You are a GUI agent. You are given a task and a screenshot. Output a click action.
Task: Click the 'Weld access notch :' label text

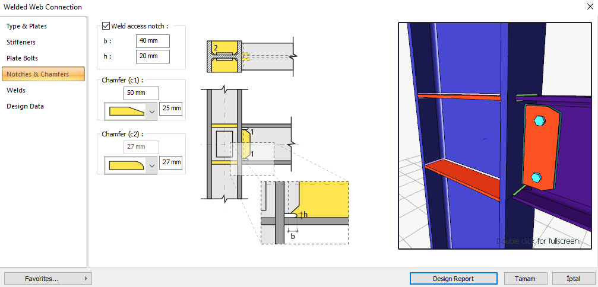140,26
